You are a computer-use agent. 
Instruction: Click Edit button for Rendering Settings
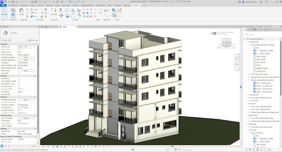[26, 99]
